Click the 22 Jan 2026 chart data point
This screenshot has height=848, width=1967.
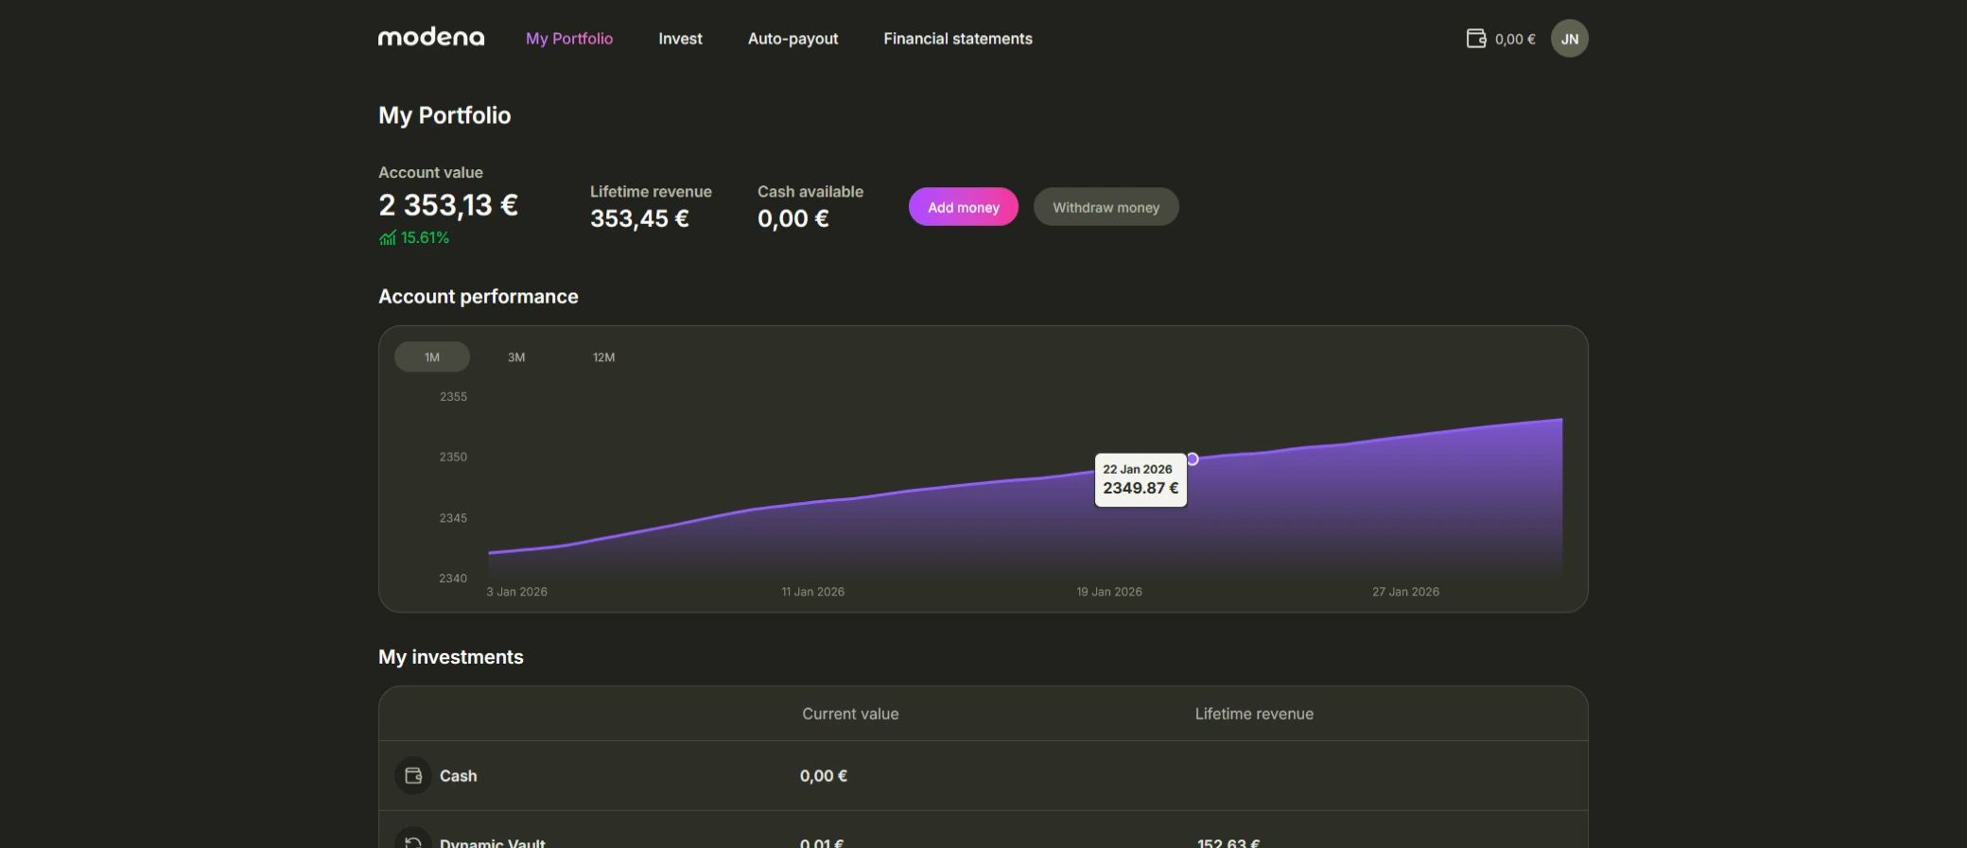tap(1192, 459)
